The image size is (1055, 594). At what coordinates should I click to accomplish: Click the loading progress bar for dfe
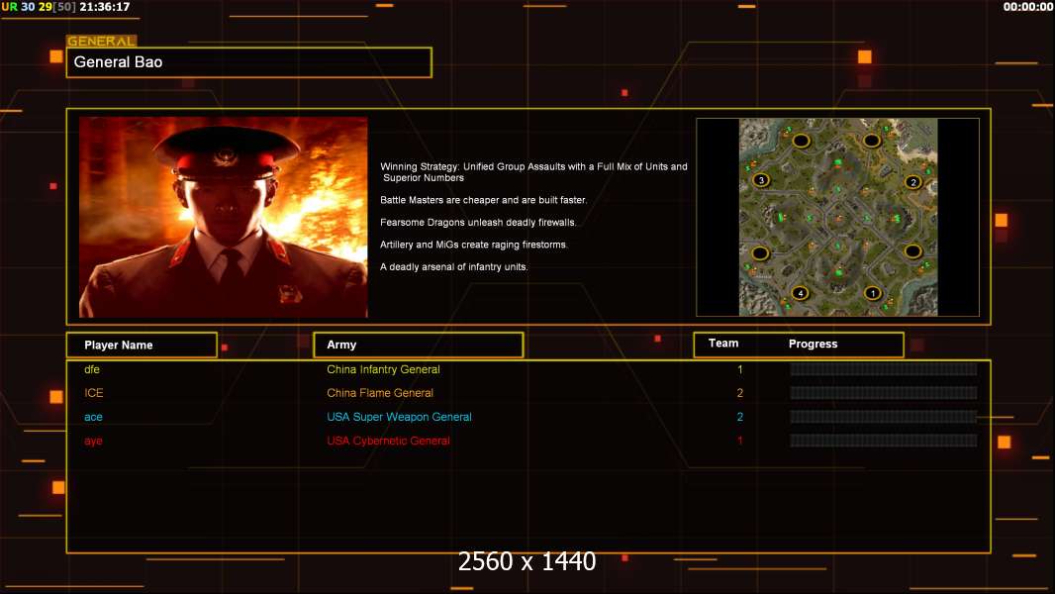click(884, 369)
